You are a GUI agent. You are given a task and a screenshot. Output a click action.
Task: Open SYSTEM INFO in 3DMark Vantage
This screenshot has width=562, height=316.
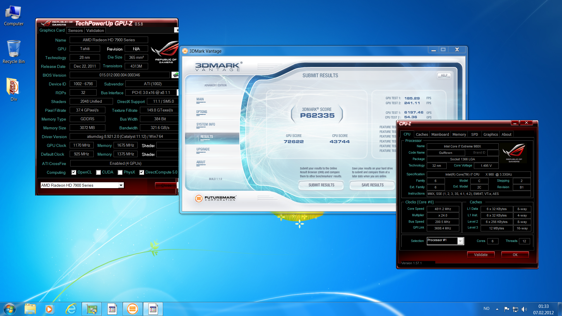coord(205,124)
